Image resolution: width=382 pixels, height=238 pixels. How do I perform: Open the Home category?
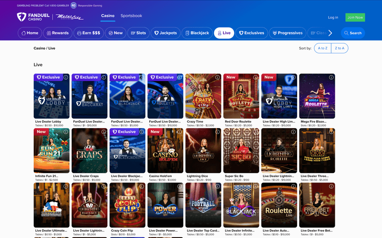(30, 33)
